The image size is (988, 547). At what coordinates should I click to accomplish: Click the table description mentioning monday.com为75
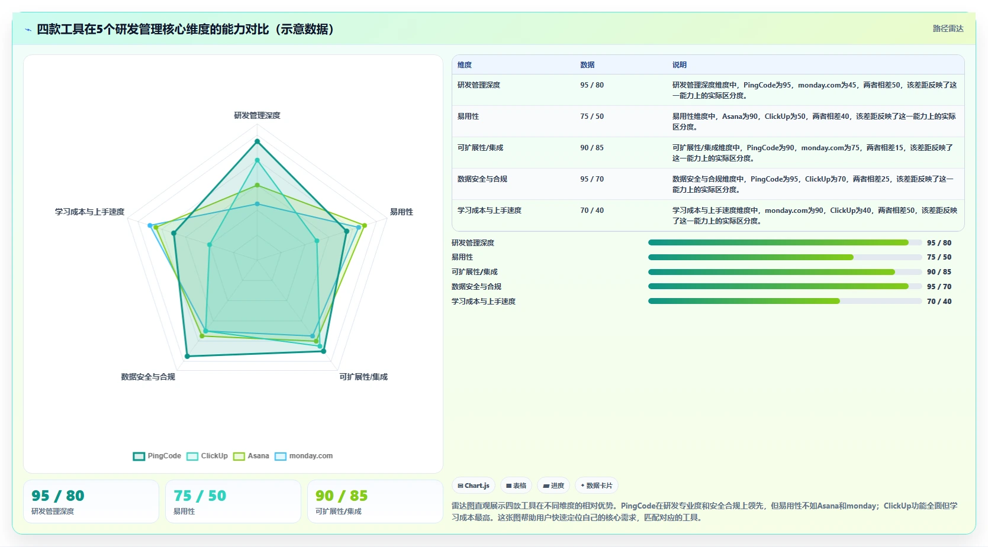pos(813,153)
